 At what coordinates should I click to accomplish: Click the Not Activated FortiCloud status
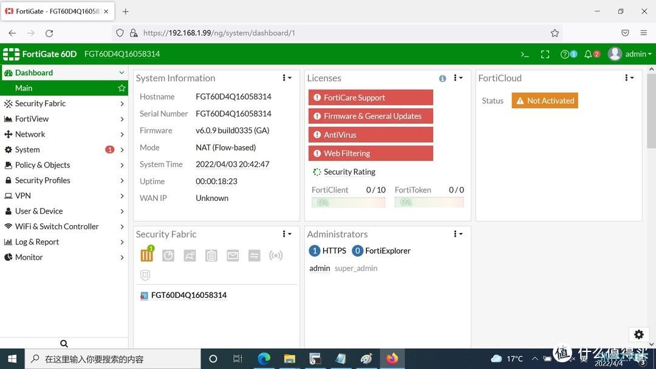click(x=545, y=101)
